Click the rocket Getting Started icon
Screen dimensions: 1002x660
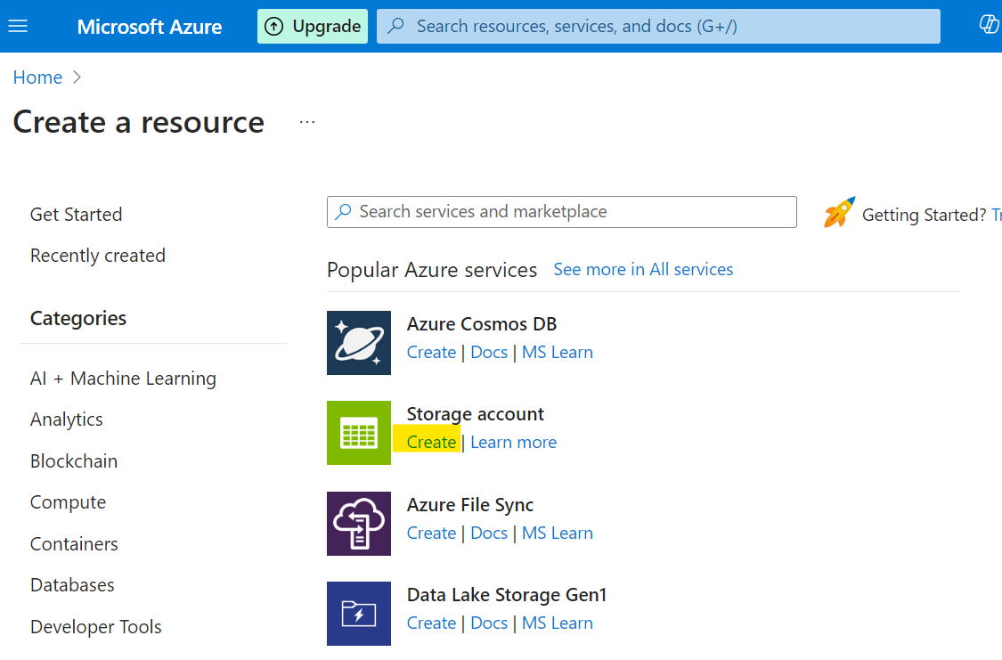(x=839, y=213)
